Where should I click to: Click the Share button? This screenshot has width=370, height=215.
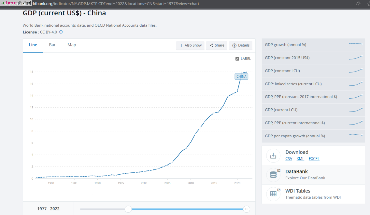[x=217, y=45]
